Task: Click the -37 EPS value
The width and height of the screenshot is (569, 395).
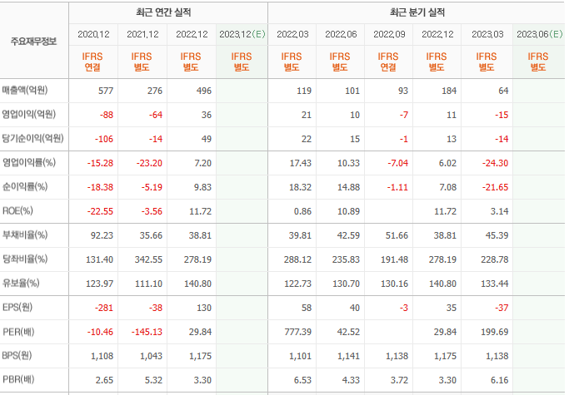Action: pos(502,308)
